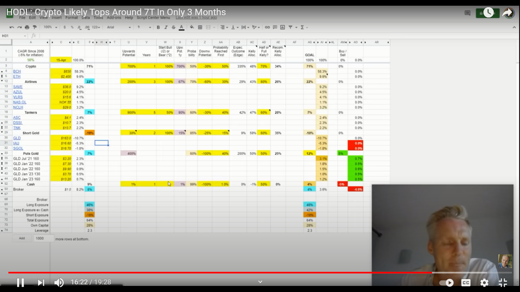Click the merge cells icon

click(x=209, y=27)
